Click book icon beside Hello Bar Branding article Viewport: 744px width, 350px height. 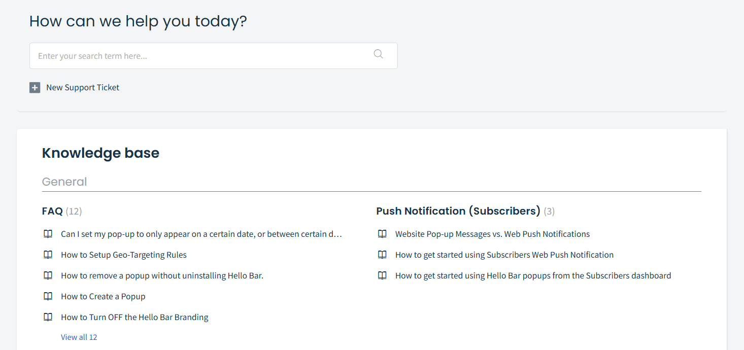tap(48, 317)
